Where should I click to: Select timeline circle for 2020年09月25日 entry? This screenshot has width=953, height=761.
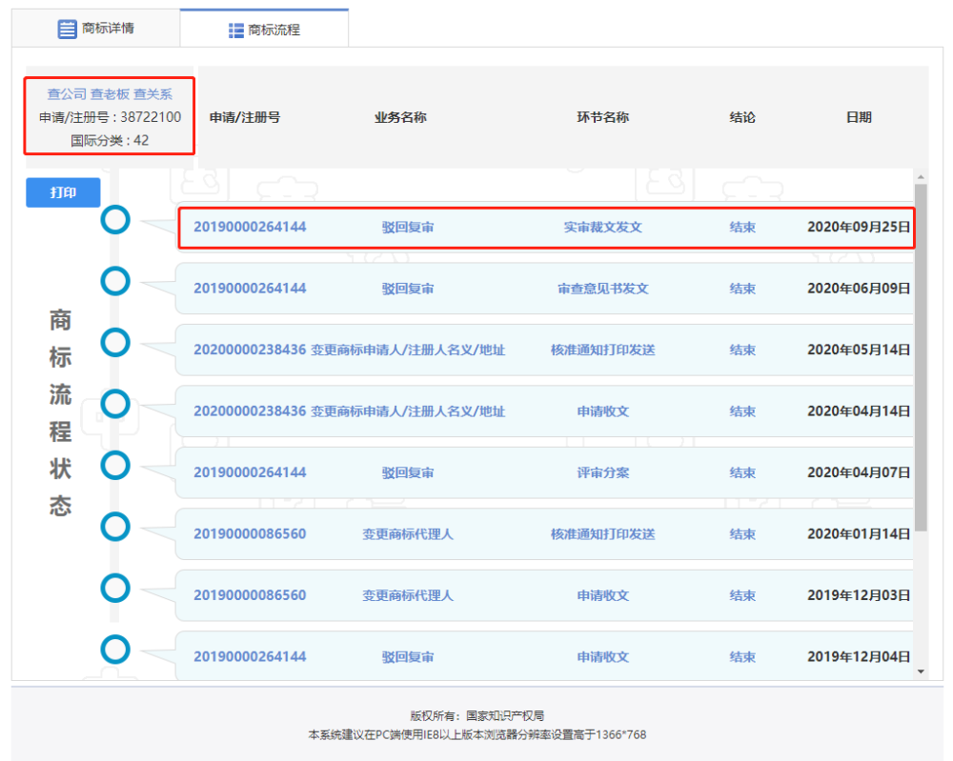coord(115,220)
